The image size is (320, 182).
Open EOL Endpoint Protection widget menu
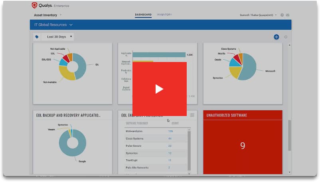pyautogui.click(x=192, y=115)
